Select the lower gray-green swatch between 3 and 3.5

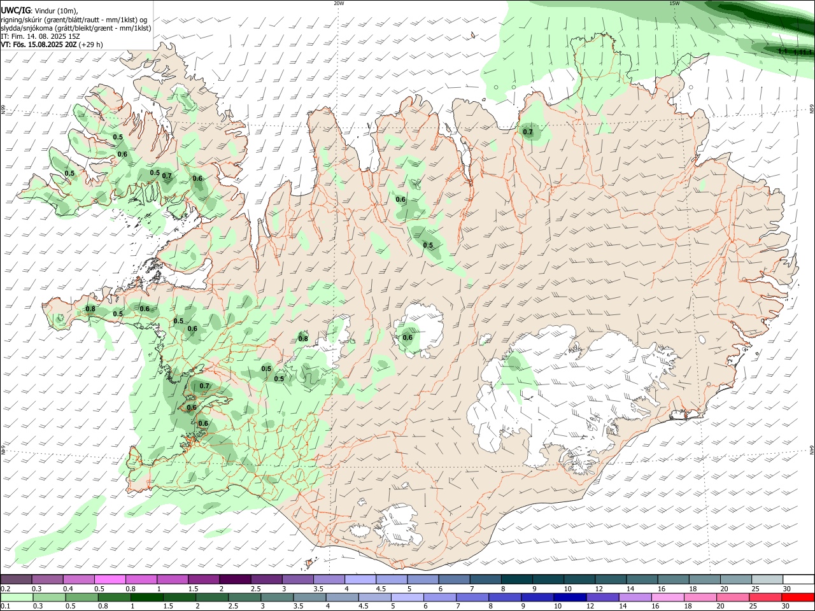(278, 598)
